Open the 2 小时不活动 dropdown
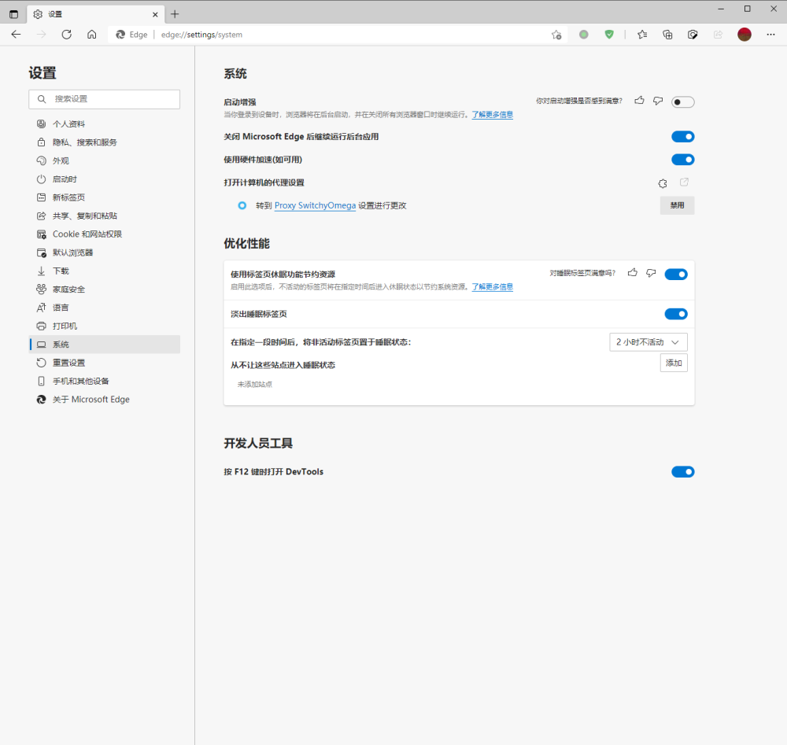The width and height of the screenshot is (787, 745). (x=648, y=341)
